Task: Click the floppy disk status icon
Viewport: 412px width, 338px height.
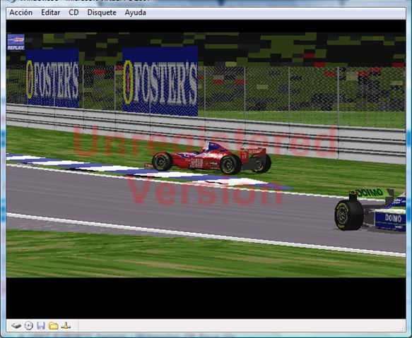Action: tap(41, 326)
